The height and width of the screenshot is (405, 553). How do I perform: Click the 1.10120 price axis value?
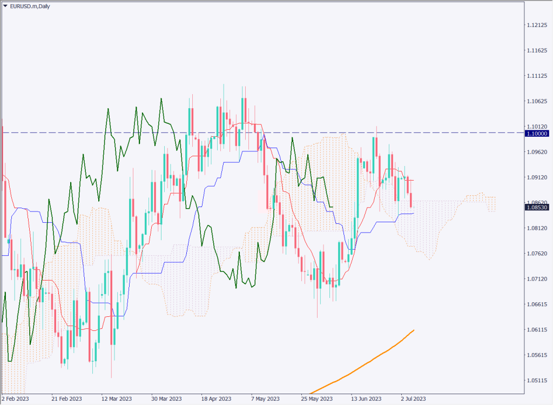pos(537,127)
